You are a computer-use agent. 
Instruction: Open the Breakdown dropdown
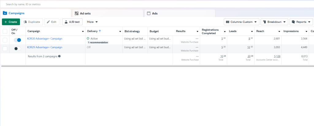click(x=274, y=22)
